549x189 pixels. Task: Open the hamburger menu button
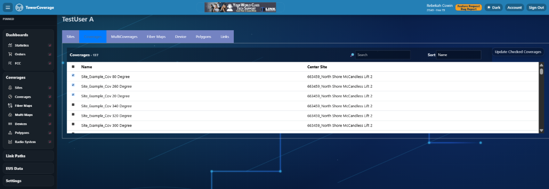point(8,7)
